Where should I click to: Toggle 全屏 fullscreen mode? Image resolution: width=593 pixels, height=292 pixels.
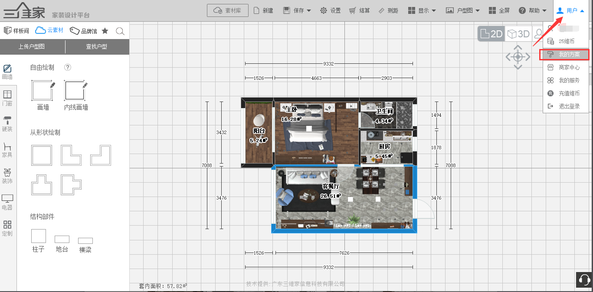click(499, 10)
